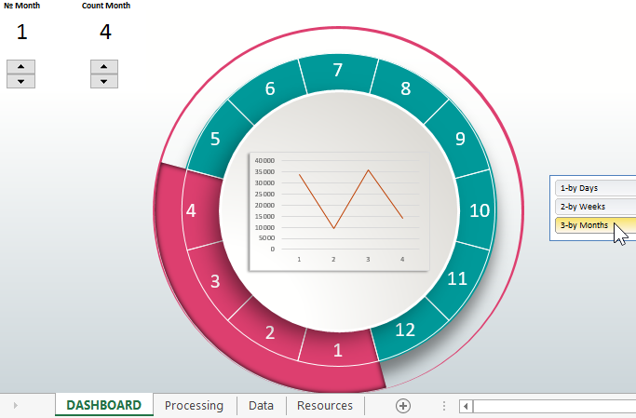
Task: Select the 1-by Days option
Action: pyautogui.click(x=594, y=188)
